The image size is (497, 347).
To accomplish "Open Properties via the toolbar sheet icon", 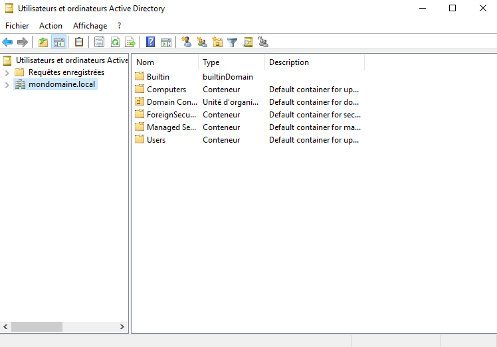I will pos(99,42).
